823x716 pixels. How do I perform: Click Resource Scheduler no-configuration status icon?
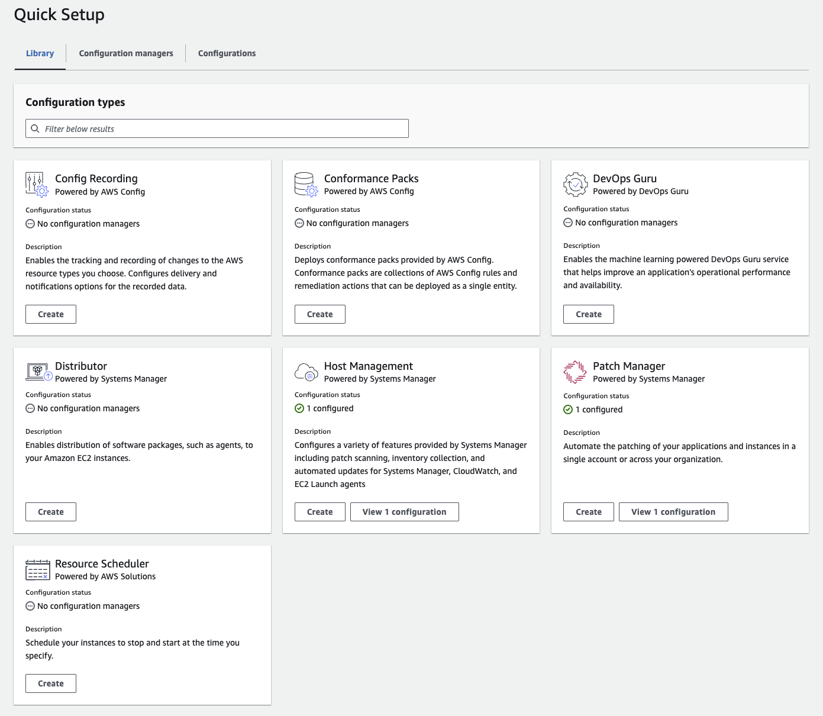coord(30,606)
